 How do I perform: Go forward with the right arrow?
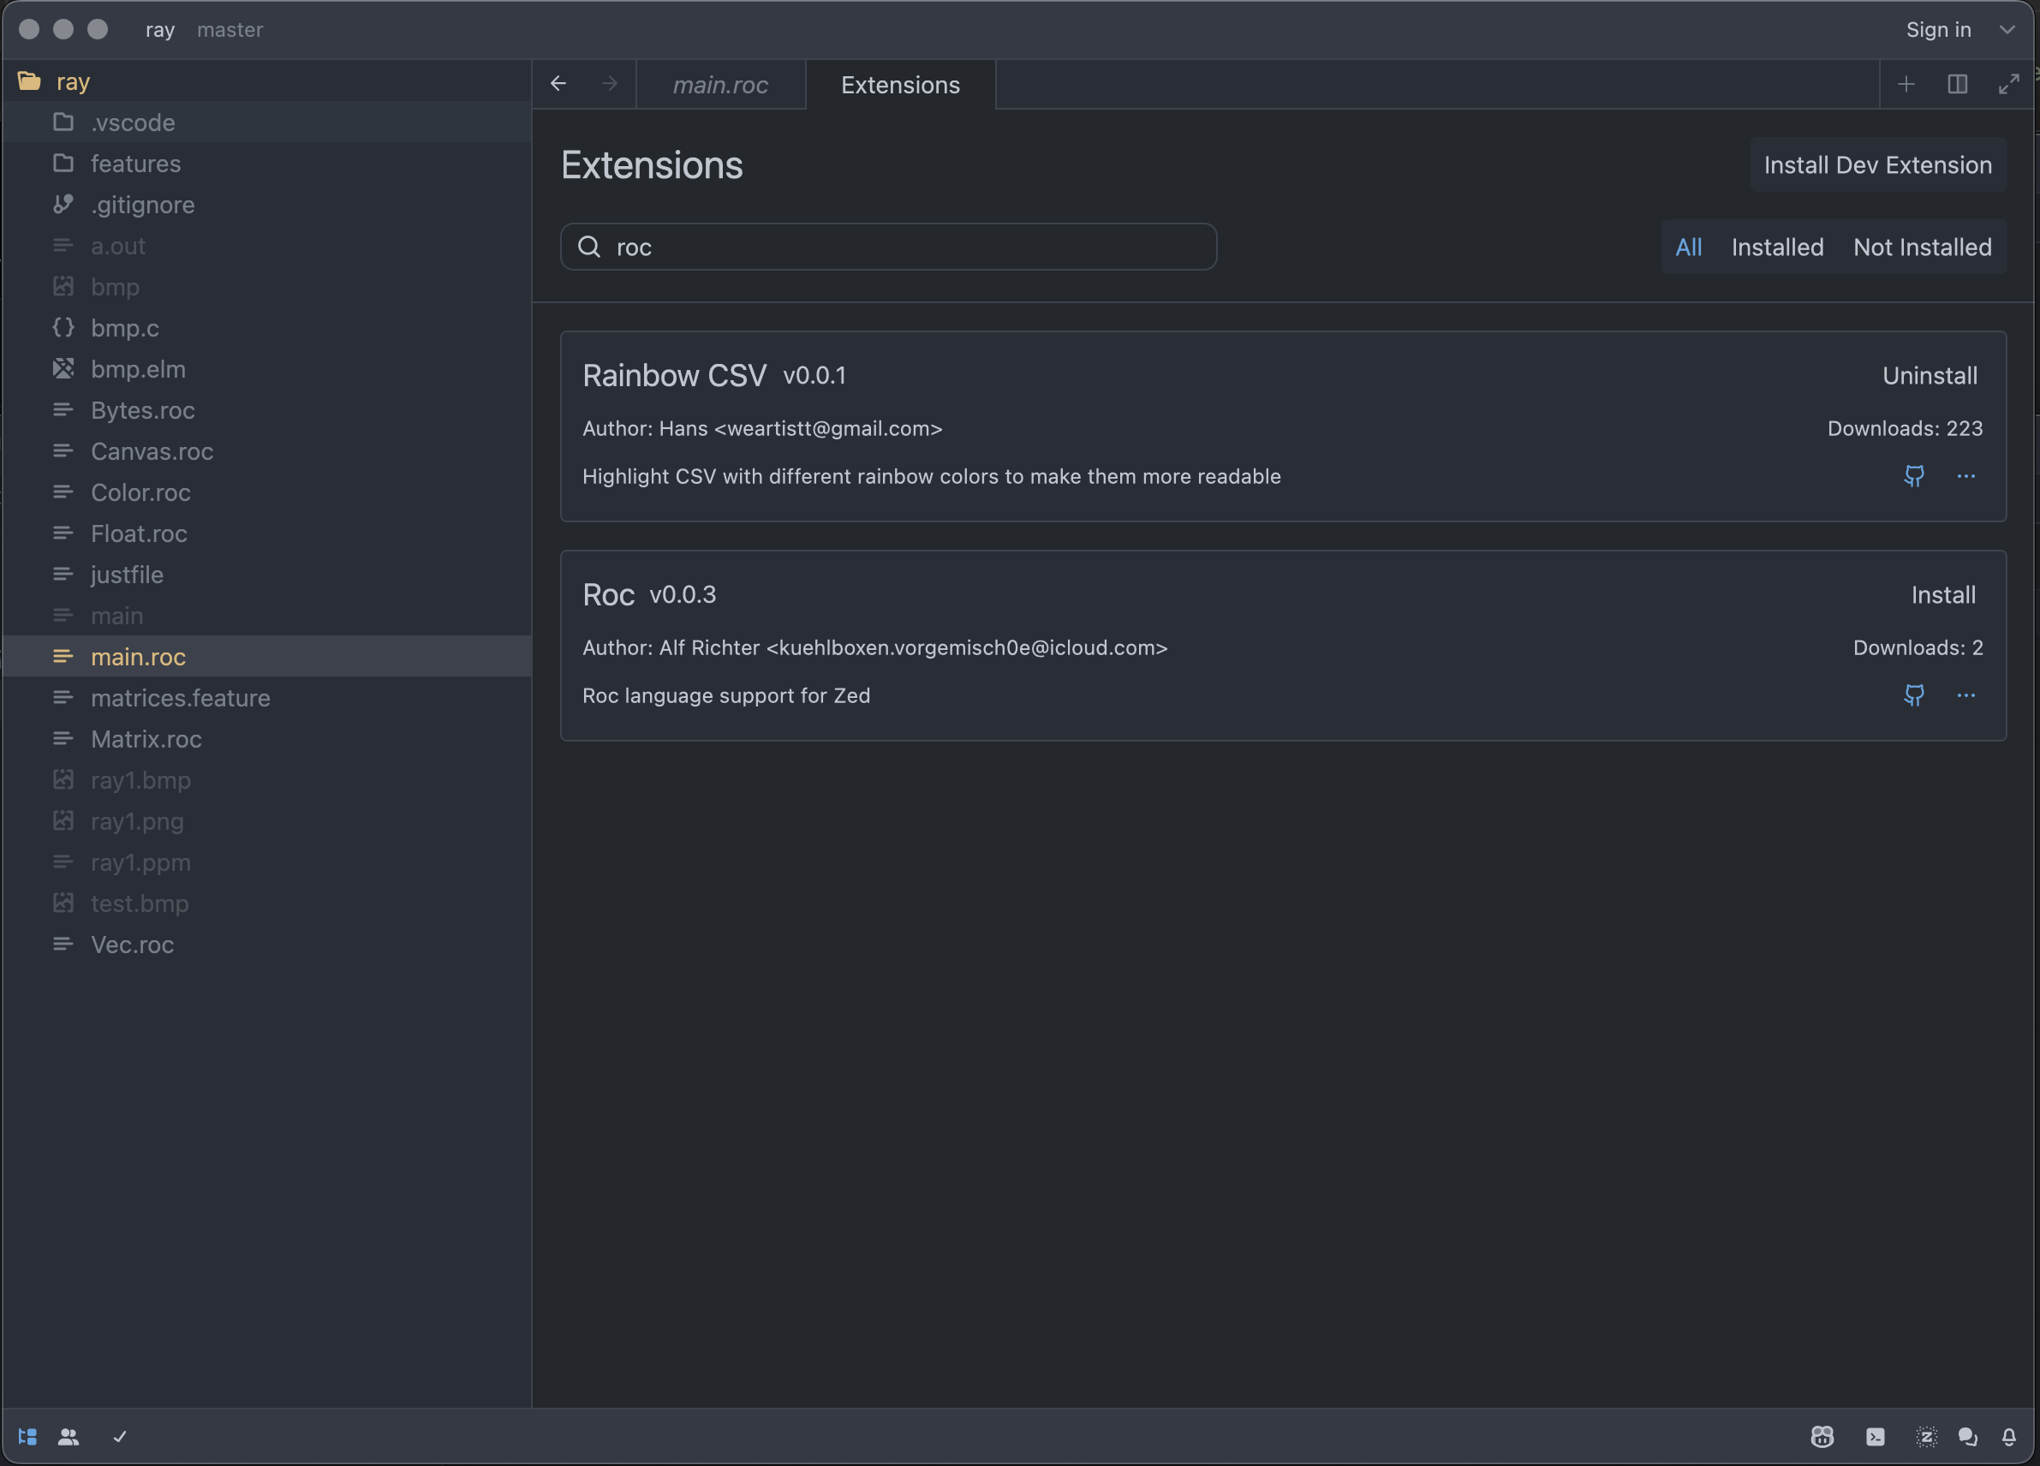click(610, 84)
